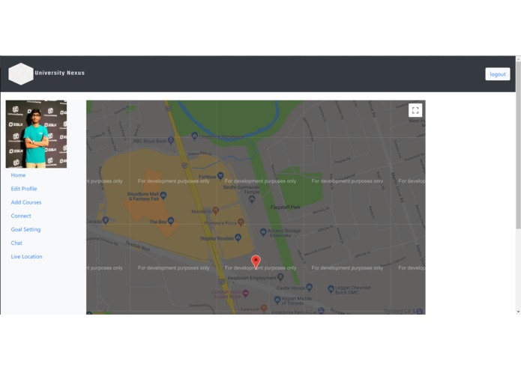The width and height of the screenshot is (521, 370).
Task: Click the Rexdale Blvd road label
Action: pyautogui.click(x=138, y=246)
